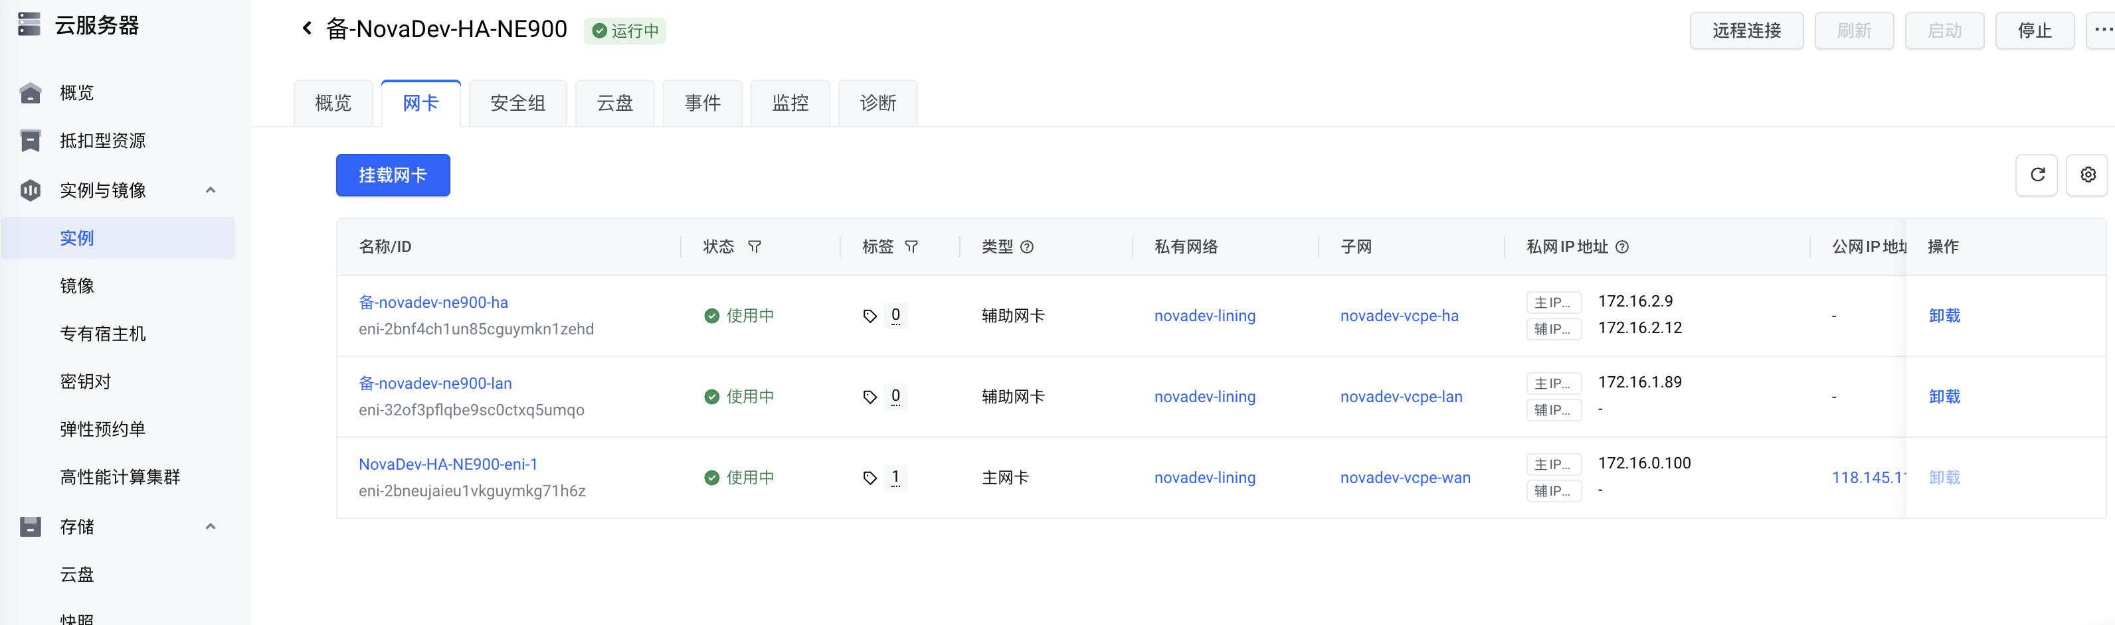Screen dimensions: 2115x625
Task: Click the cloud server logo icon
Action: coord(29,25)
